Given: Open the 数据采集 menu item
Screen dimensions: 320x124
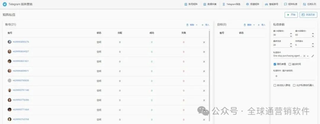Looking at the screenshot, I should pos(210,4).
